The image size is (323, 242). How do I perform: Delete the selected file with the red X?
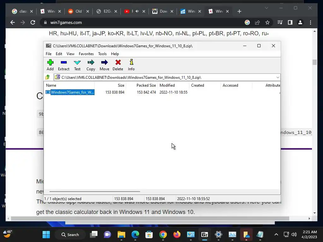pos(118,65)
